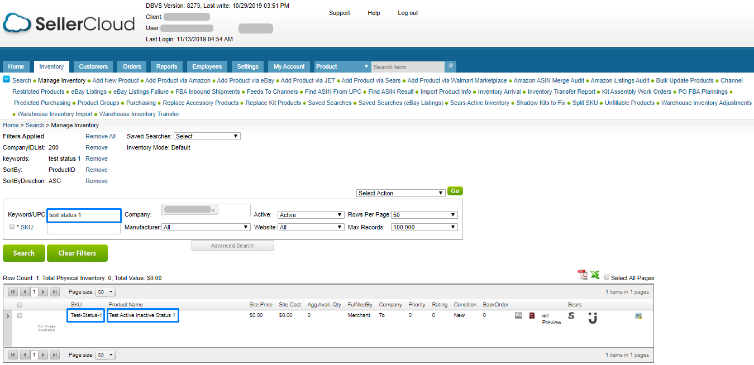Viewport: 754px width, 365px height.
Task: Open the Max Records dropdown
Action: click(x=424, y=227)
